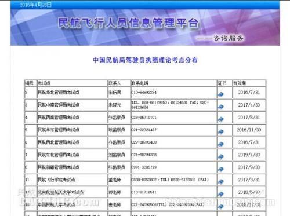Click the 联系电话 column header
The image size is (290, 216).
point(140,83)
